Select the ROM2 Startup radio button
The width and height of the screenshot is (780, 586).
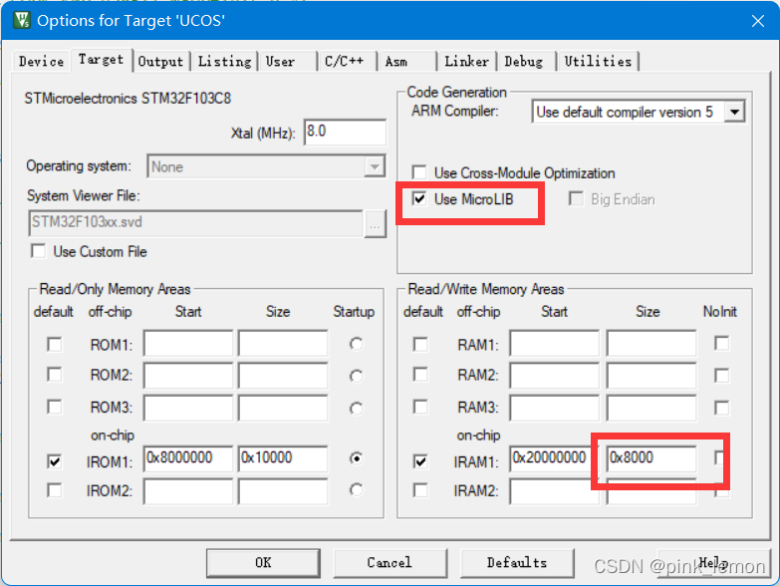click(x=357, y=376)
